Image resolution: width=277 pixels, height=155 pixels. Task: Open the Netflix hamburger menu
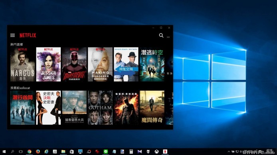pos(12,35)
